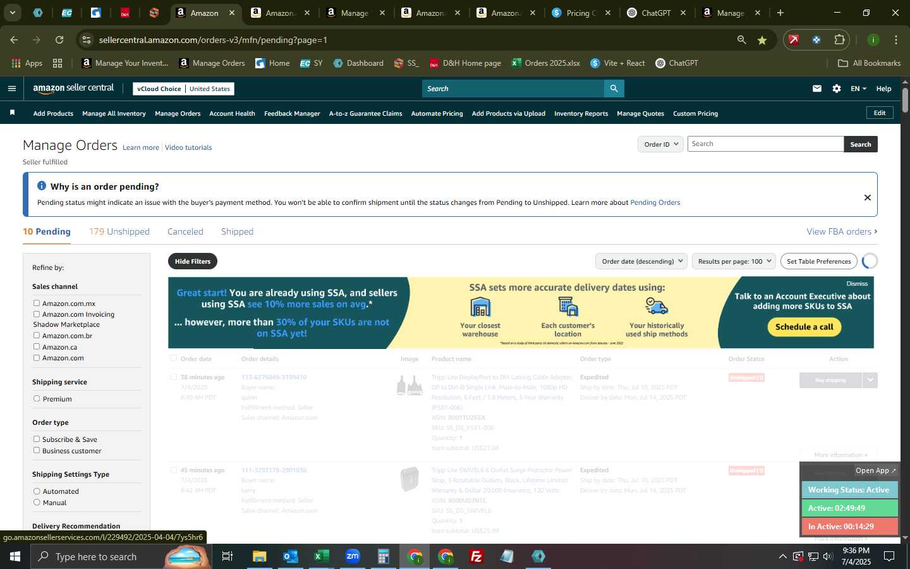Click the Chrome reload page icon
This screenshot has width=910, height=569.
pyautogui.click(x=59, y=40)
